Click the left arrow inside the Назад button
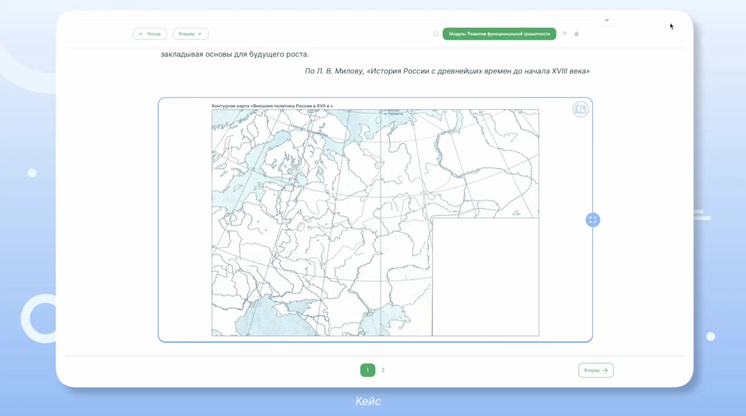Screen dimensions: 746x416 [x=141, y=34]
